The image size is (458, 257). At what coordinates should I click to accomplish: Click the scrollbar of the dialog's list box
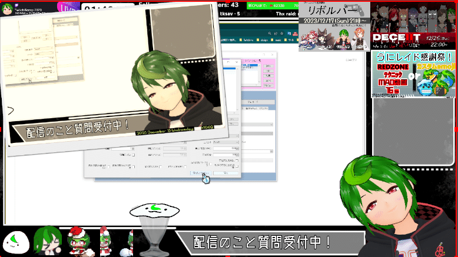(237, 89)
